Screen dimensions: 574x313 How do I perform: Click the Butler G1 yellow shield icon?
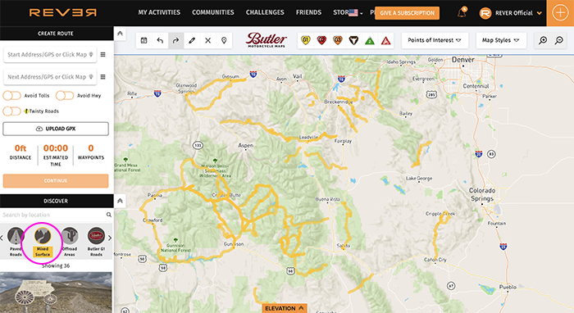click(306, 40)
